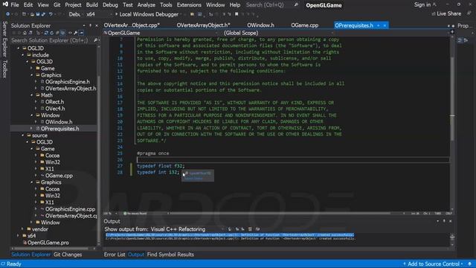
Task: Open the Toolbox side tab
Action: click(x=4, y=69)
